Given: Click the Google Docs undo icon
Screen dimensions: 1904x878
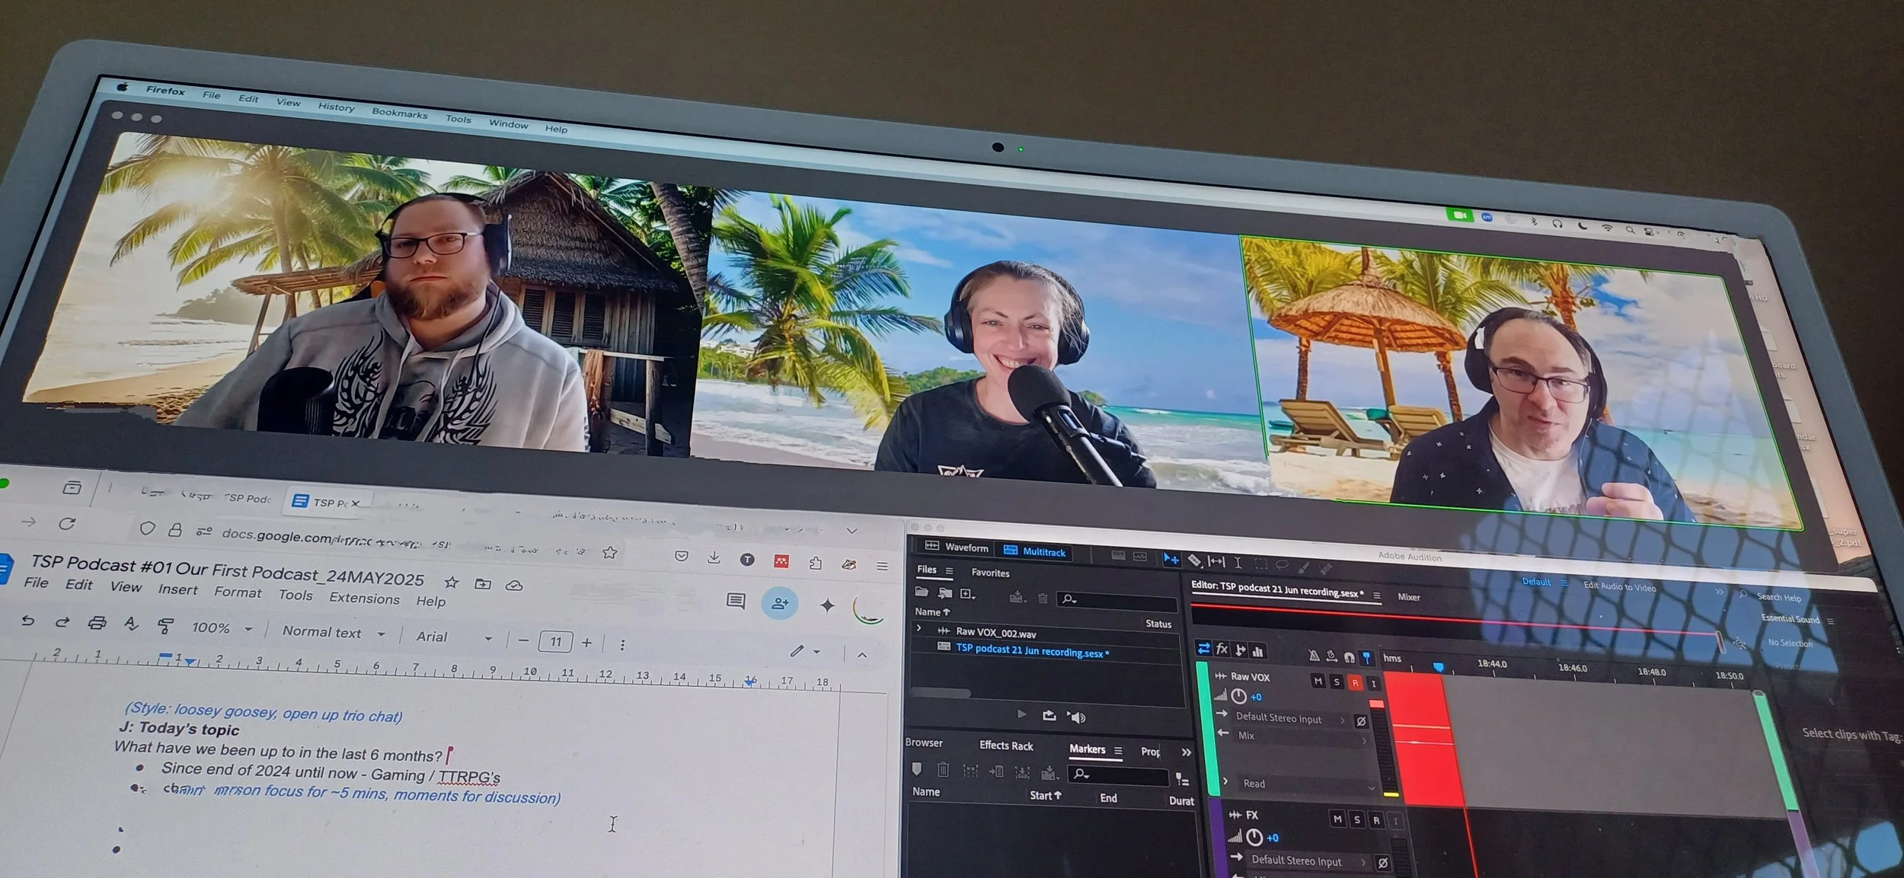Looking at the screenshot, I should click(27, 620).
